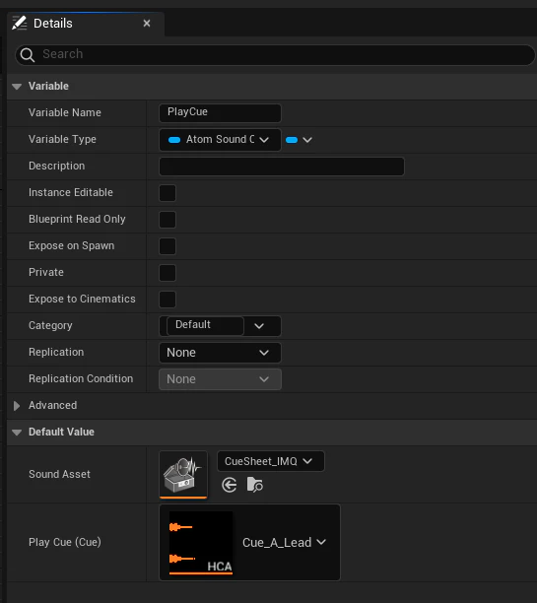The image size is (537, 603).
Task: Click the Variable Type label
Action: click(x=62, y=139)
